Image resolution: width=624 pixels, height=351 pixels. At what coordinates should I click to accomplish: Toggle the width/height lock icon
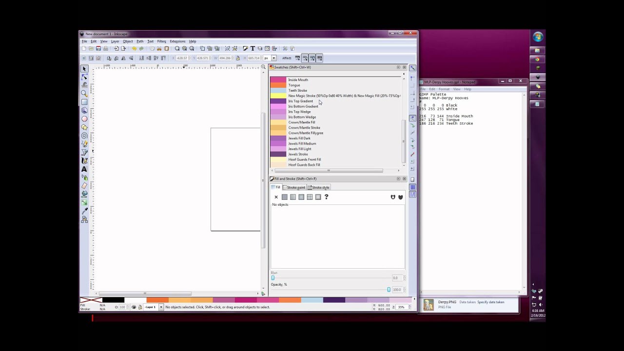[238, 58]
